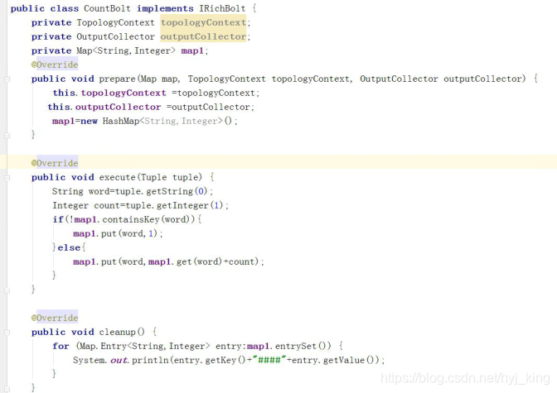Viewport: 557px width, 393px height.
Task: Click the @Override annotation above prepare
Action: (x=55, y=65)
